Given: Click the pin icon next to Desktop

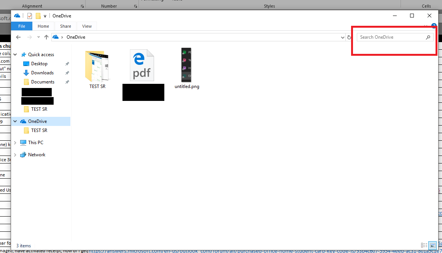Looking at the screenshot, I should coord(67,64).
